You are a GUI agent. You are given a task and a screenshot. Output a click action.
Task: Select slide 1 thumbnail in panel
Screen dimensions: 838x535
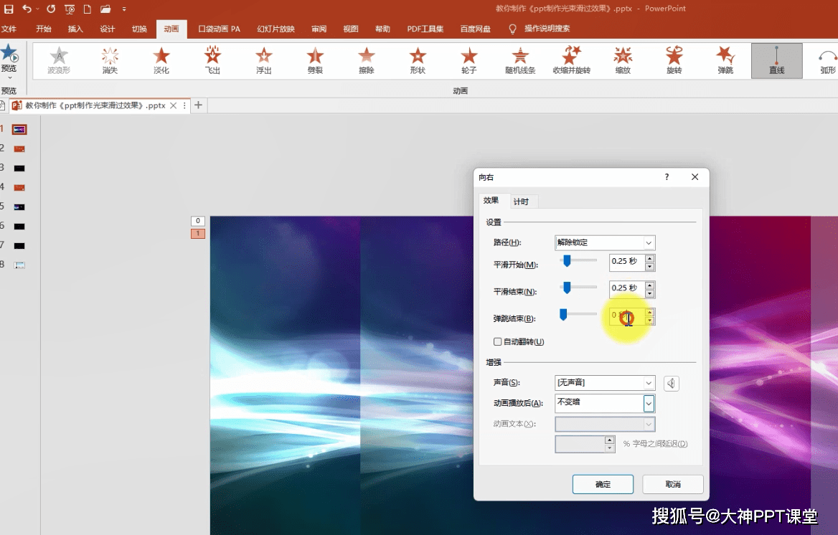pos(19,129)
